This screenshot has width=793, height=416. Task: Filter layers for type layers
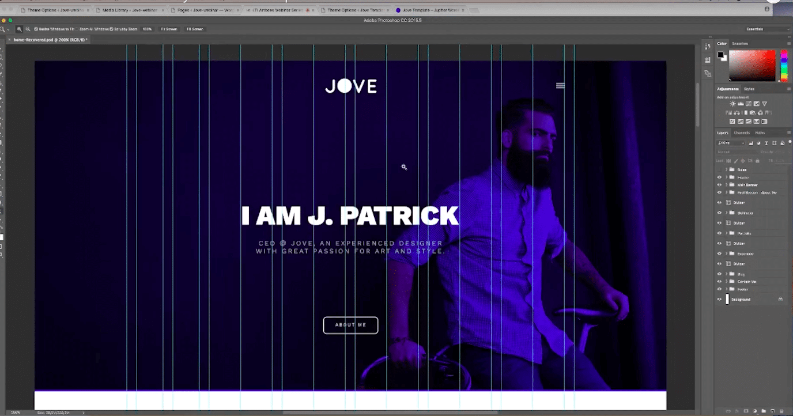pos(766,143)
